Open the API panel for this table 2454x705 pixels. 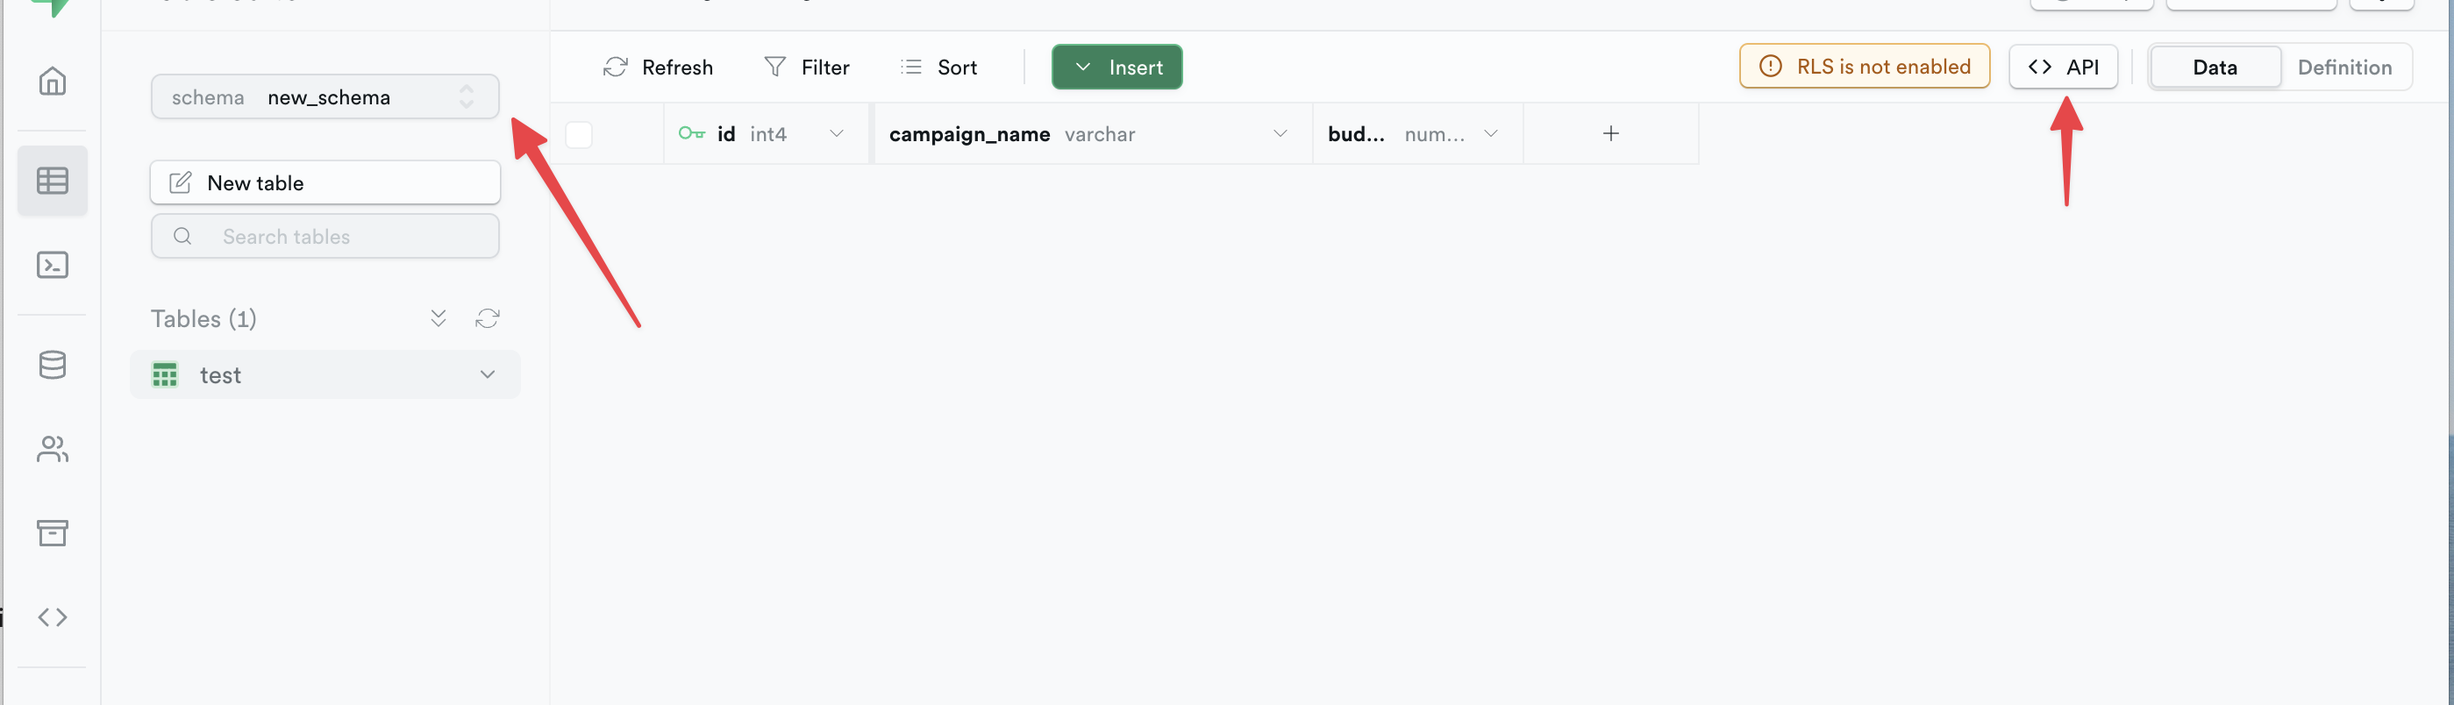click(2063, 67)
